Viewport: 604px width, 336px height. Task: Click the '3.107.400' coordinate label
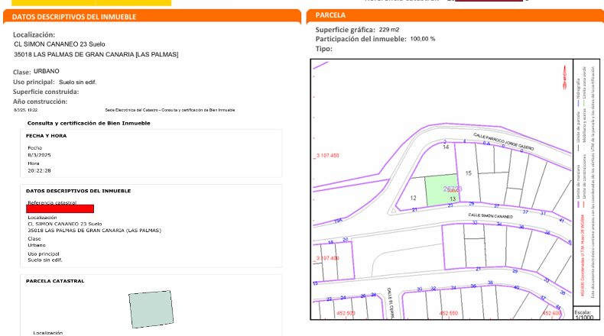[x=327, y=258]
